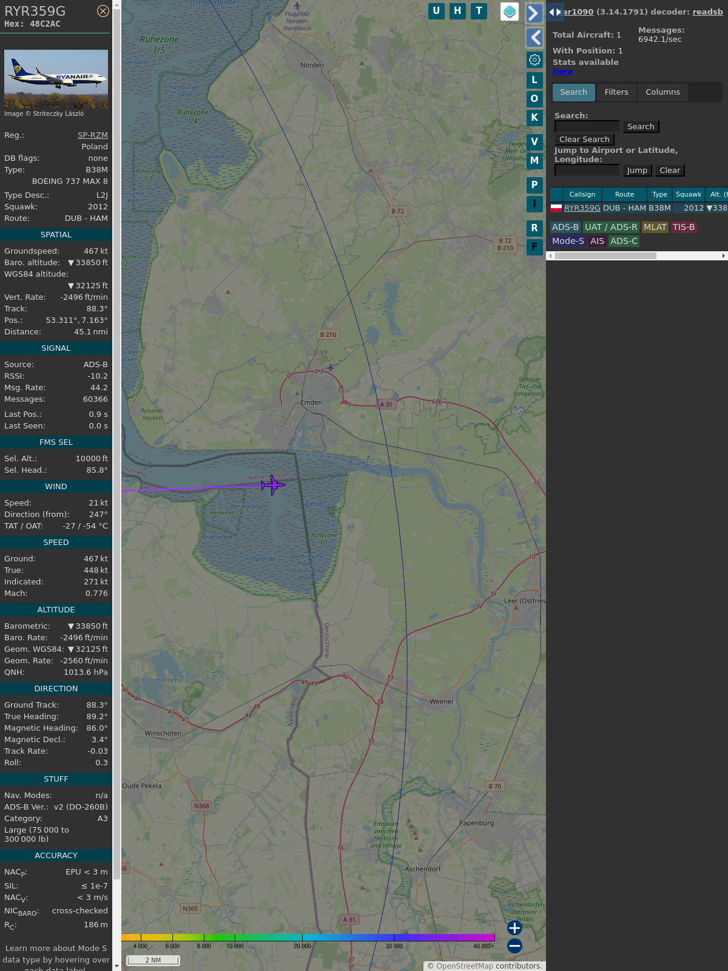Screen dimensions: 728x971
Task: Switch to the Columns tab
Action: point(662,92)
